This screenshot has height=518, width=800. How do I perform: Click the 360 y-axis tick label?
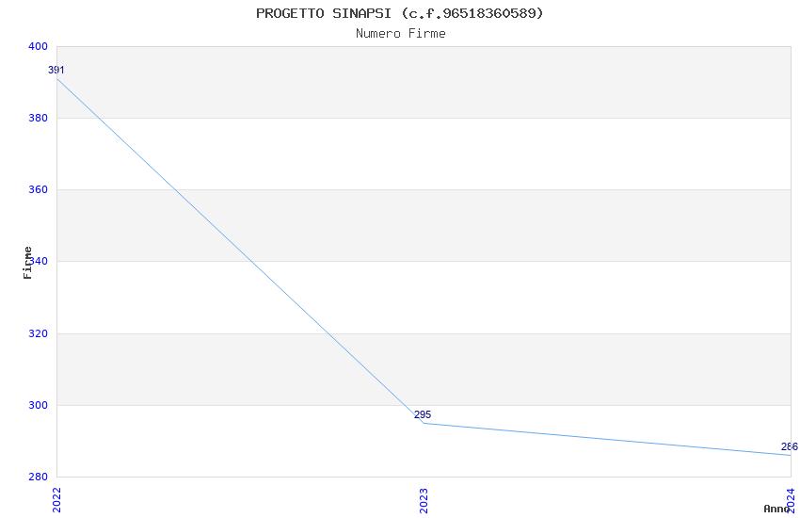38,190
